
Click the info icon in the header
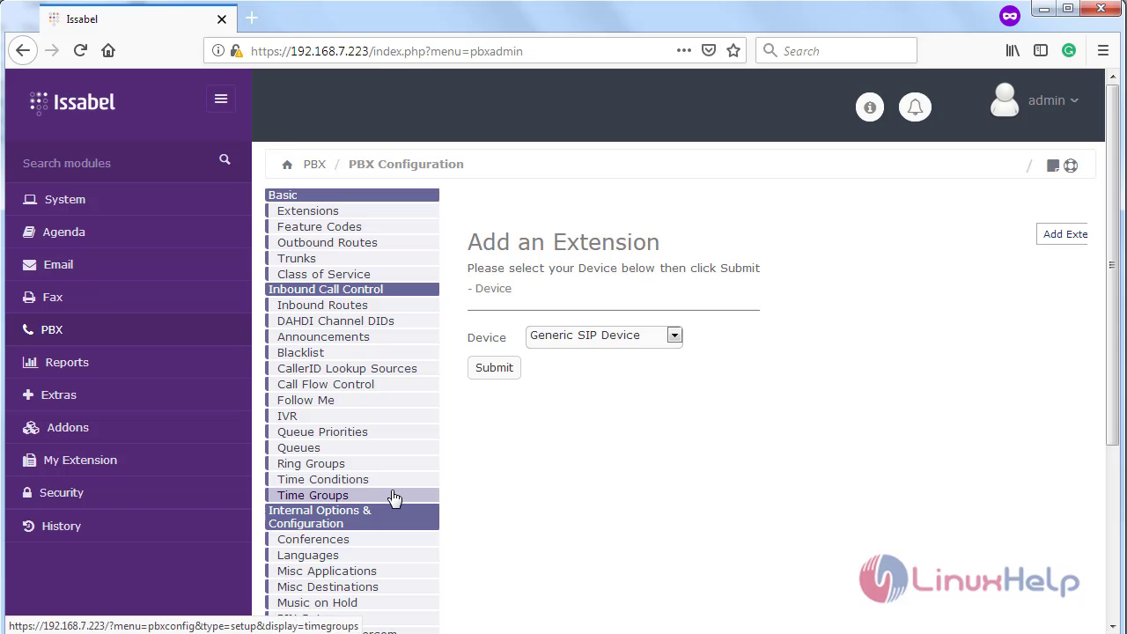[x=870, y=107]
